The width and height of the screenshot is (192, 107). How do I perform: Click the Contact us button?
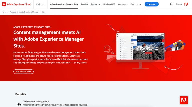pyautogui.click(x=151, y=4)
